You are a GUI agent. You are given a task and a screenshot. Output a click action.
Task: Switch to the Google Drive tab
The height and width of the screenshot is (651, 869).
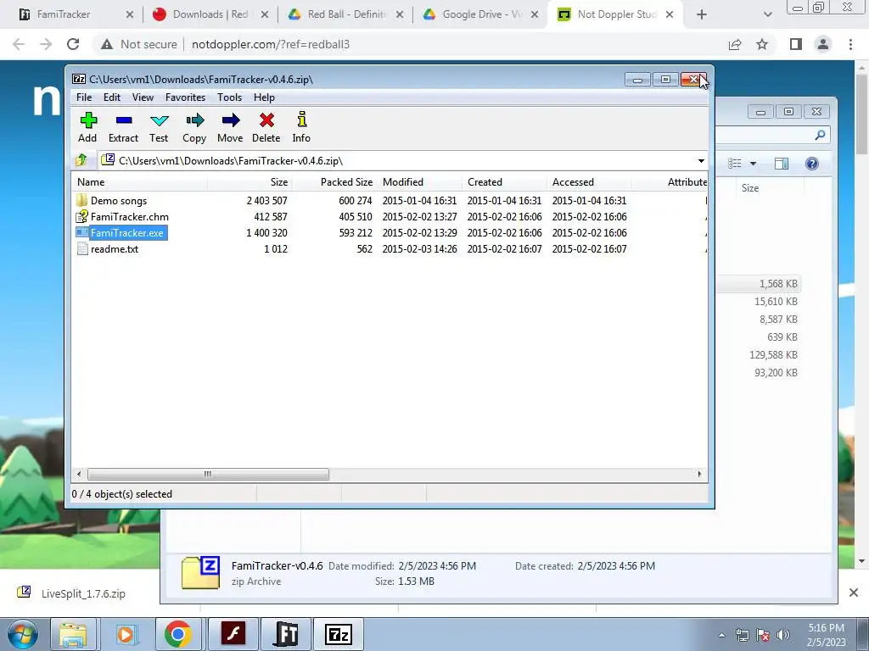click(x=479, y=14)
